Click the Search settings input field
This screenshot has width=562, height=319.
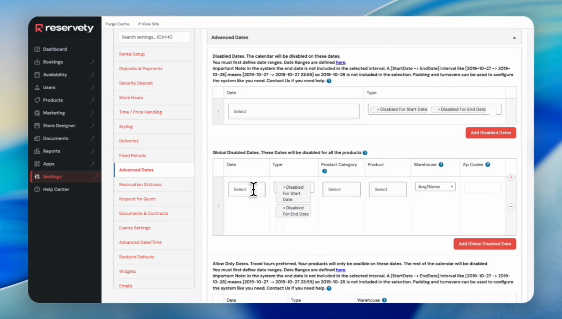pyautogui.click(x=154, y=37)
